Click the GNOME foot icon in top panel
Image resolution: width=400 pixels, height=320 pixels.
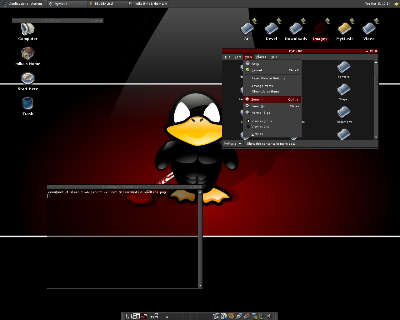(4, 4)
